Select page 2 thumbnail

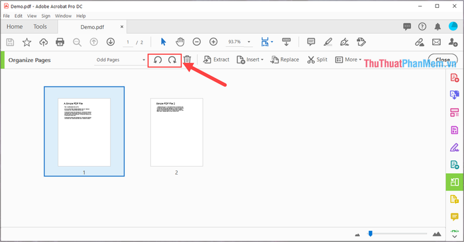(177, 132)
